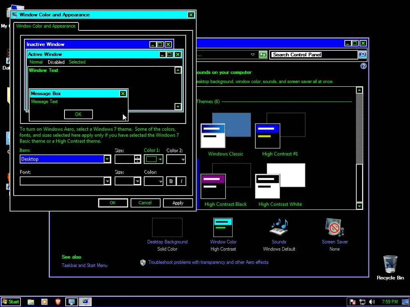Open the font Color dropdown
This screenshot has height=307, width=410.
coord(153,181)
